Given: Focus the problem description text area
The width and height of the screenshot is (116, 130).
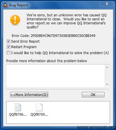Looking at the screenshot, I should [x=56, y=76].
